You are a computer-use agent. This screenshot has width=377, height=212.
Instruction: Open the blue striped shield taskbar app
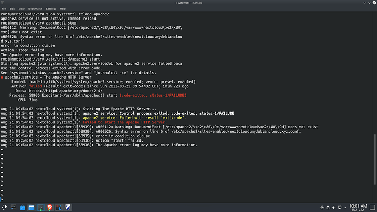[68, 208]
